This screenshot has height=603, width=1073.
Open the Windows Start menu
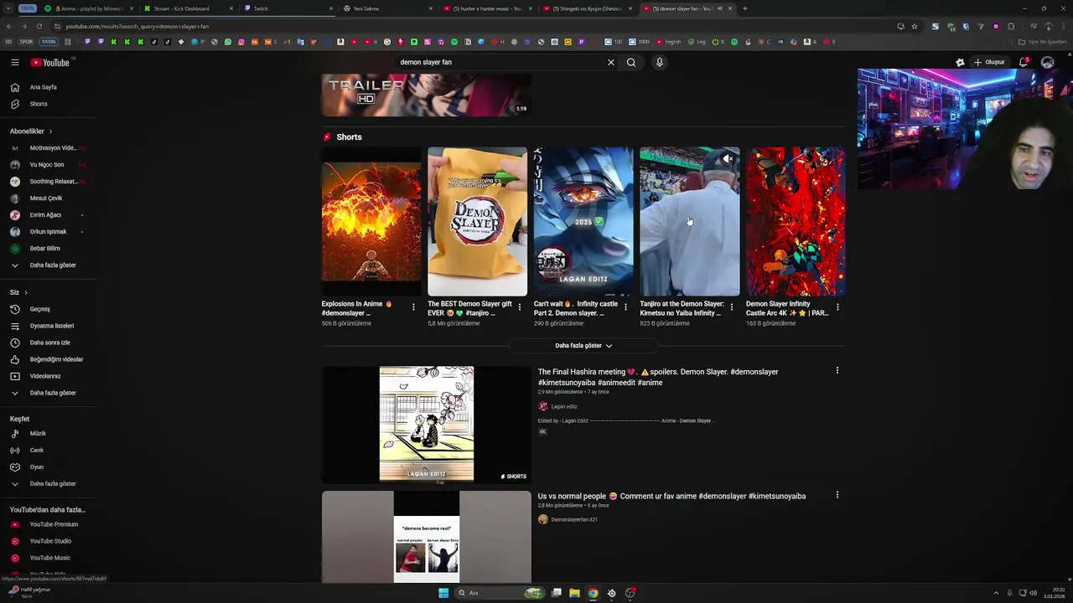click(x=443, y=593)
